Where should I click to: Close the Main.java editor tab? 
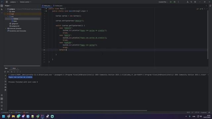[51, 6]
